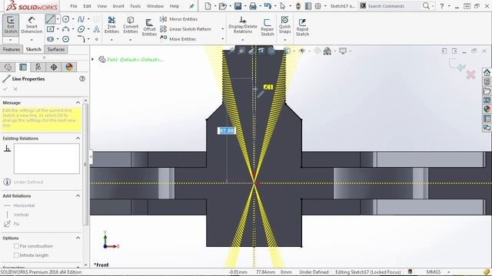This screenshot has height=276, width=492.
Task: Select the sketch Text tool
Action: [96, 29]
